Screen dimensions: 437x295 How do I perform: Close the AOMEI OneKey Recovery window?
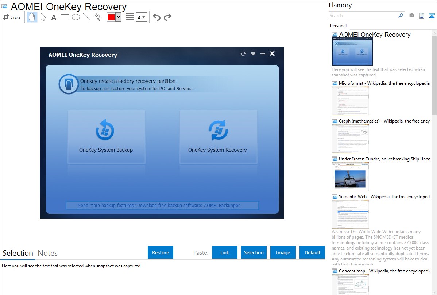(272, 53)
